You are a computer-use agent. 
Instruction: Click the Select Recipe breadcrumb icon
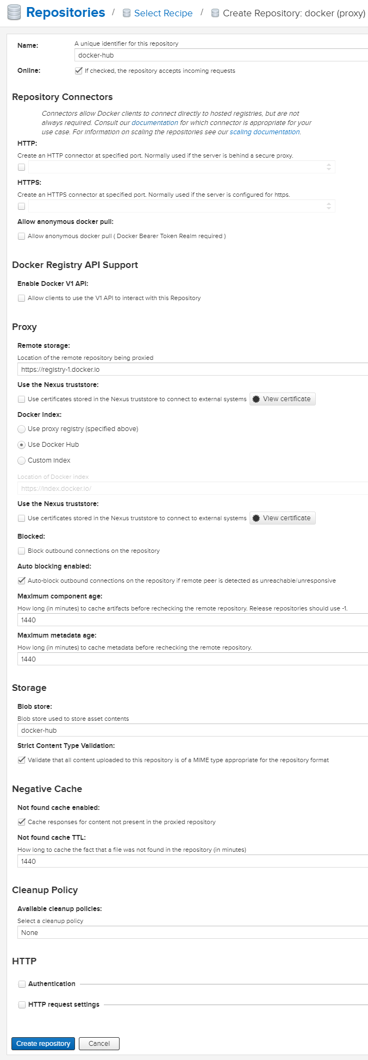(x=127, y=13)
